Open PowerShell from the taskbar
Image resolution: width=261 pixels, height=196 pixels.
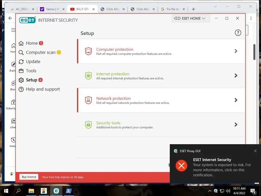coord(69,191)
